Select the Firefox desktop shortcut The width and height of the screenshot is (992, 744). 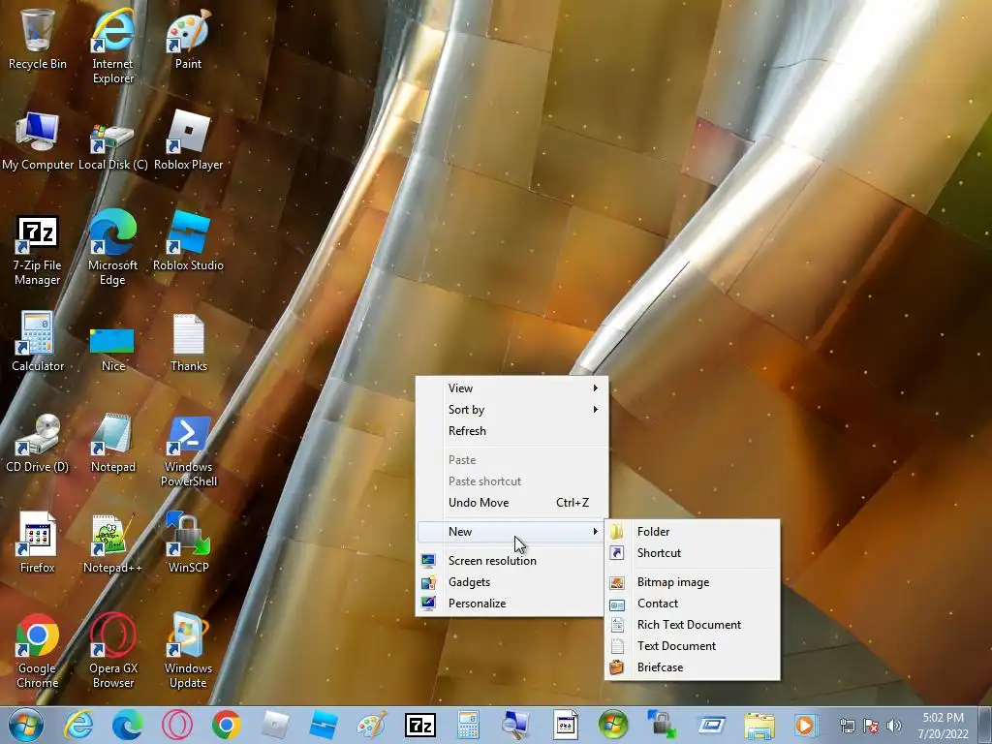[x=38, y=542]
